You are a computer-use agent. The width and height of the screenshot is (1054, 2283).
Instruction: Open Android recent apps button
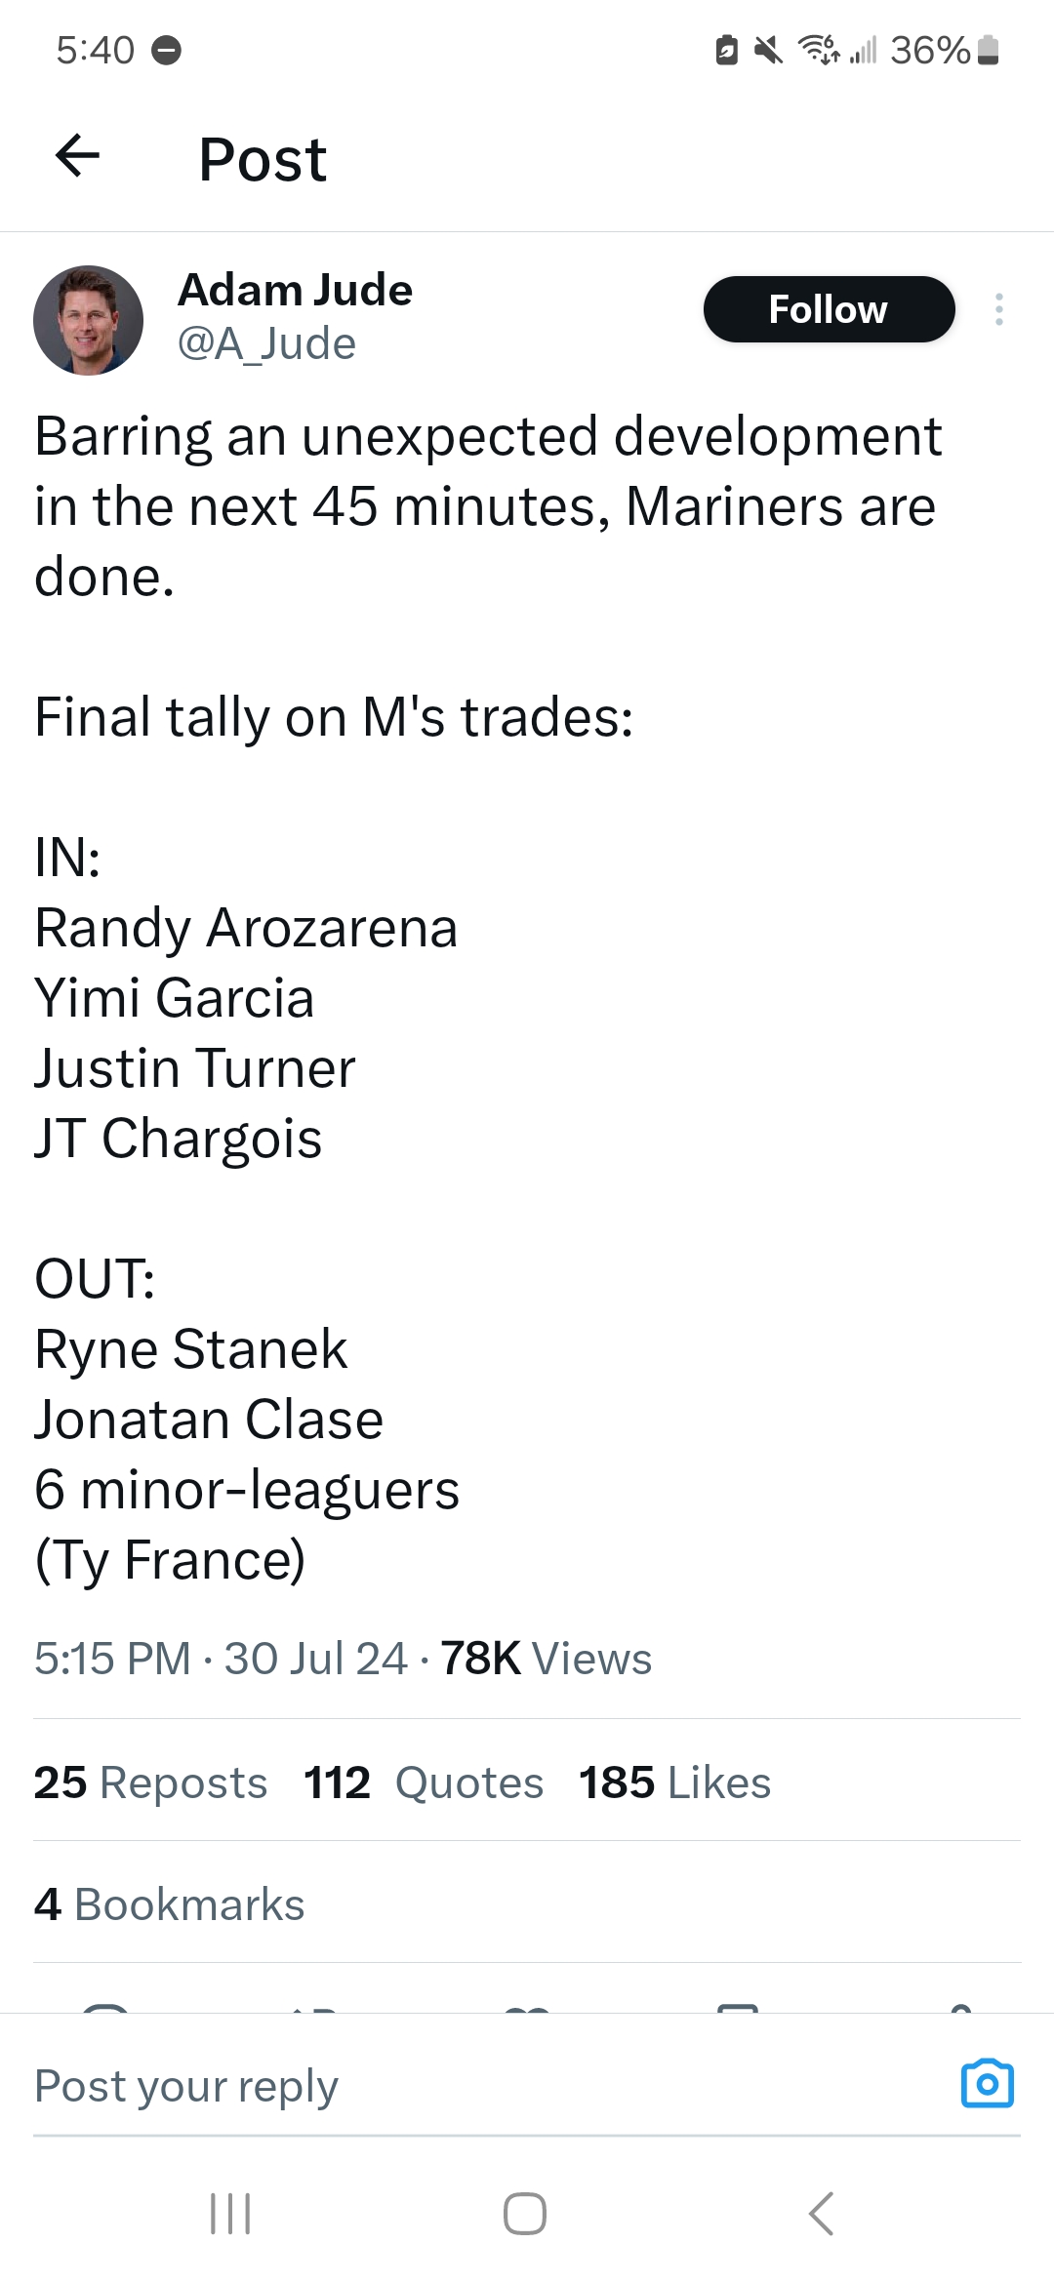click(x=231, y=2213)
